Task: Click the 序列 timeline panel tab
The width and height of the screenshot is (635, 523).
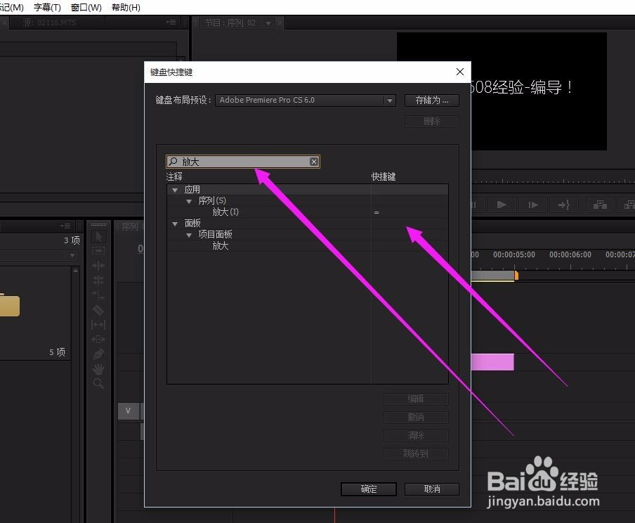Action: tap(129, 226)
